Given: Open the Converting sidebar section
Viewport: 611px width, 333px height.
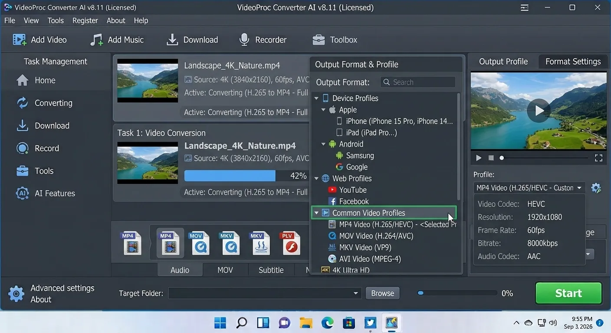Looking at the screenshot, I should (44, 103).
